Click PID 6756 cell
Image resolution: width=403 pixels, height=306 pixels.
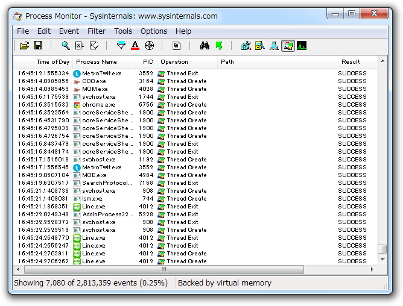(146, 105)
